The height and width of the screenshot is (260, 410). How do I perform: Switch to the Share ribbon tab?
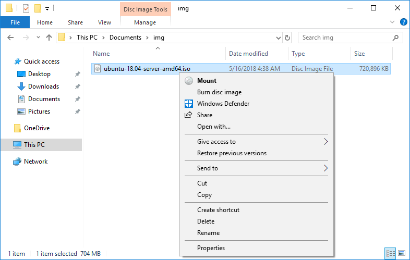click(x=75, y=22)
